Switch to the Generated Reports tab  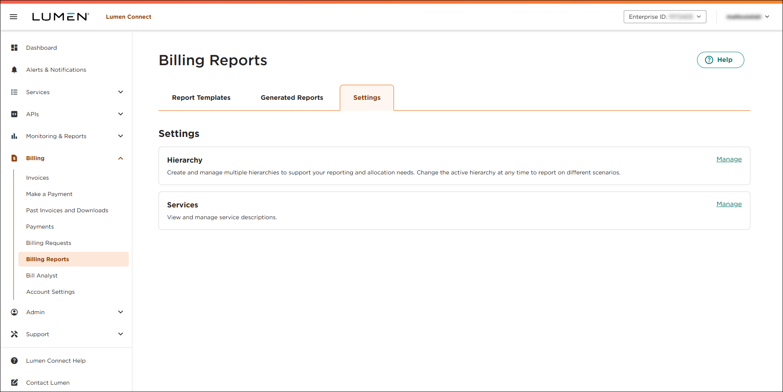[x=292, y=98]
